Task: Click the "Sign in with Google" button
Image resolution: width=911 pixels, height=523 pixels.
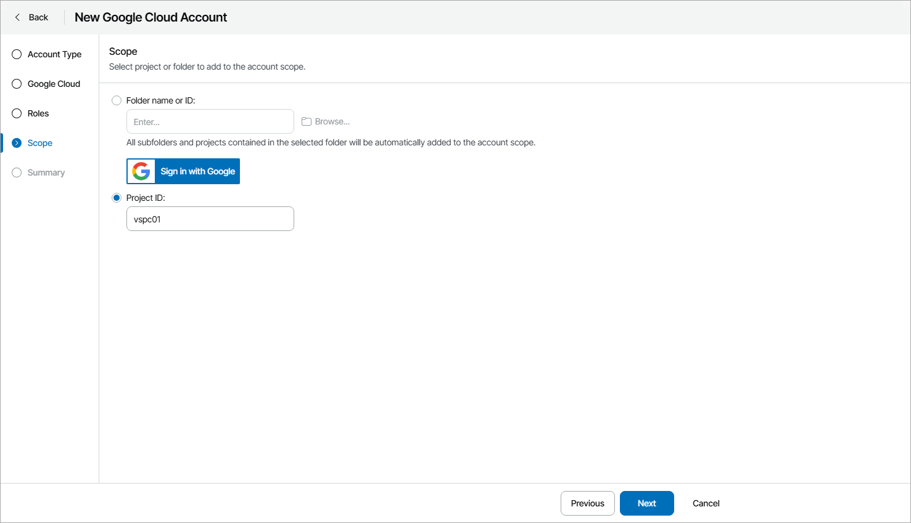Action: point(183,171)
